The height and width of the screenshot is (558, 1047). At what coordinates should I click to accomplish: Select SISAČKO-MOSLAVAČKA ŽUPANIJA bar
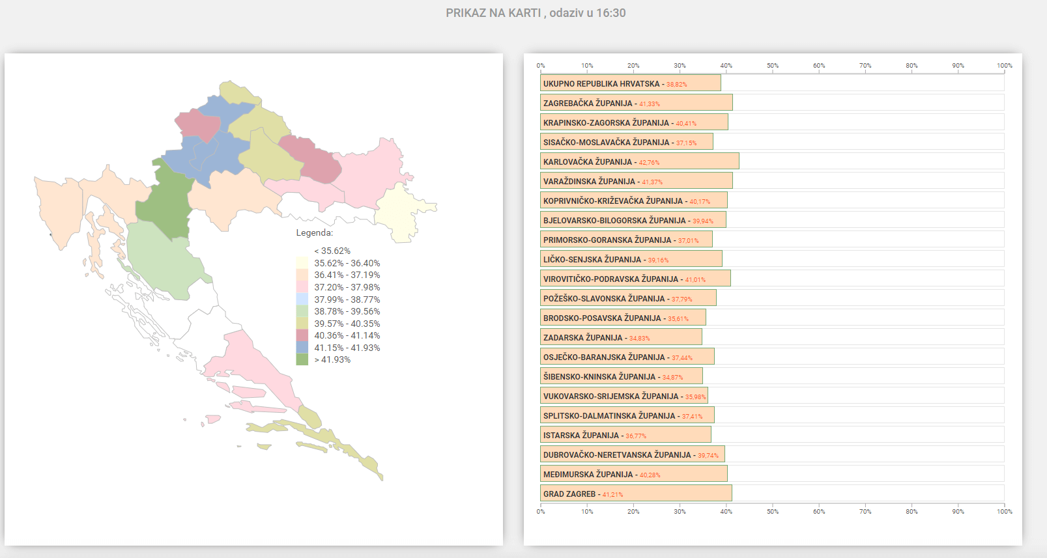(626, 142)
